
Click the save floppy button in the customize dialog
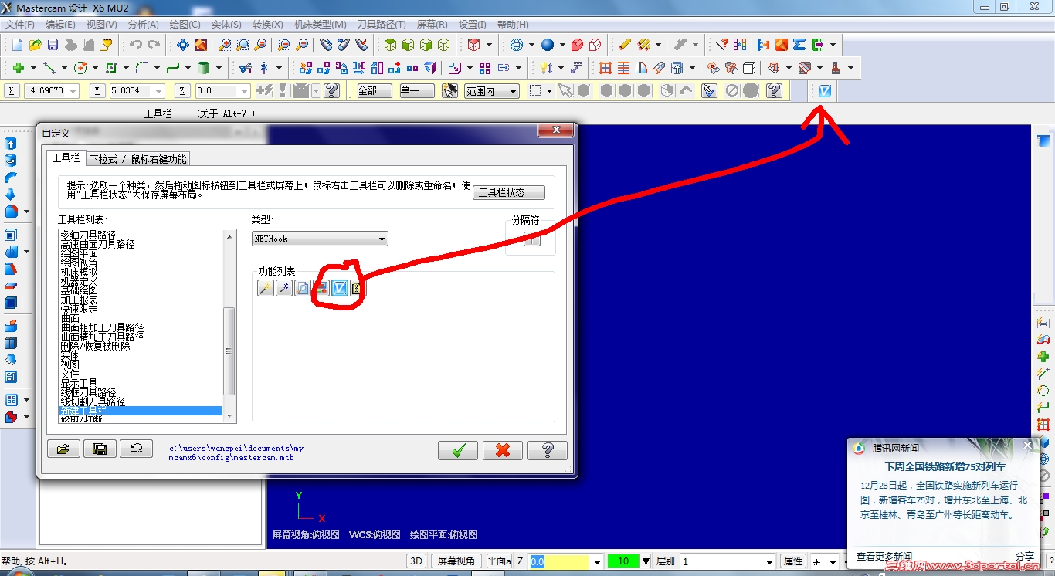tap(100, 449)
